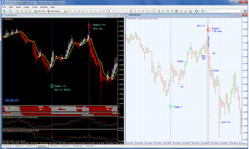Click the Templates icon

point(202,11)
